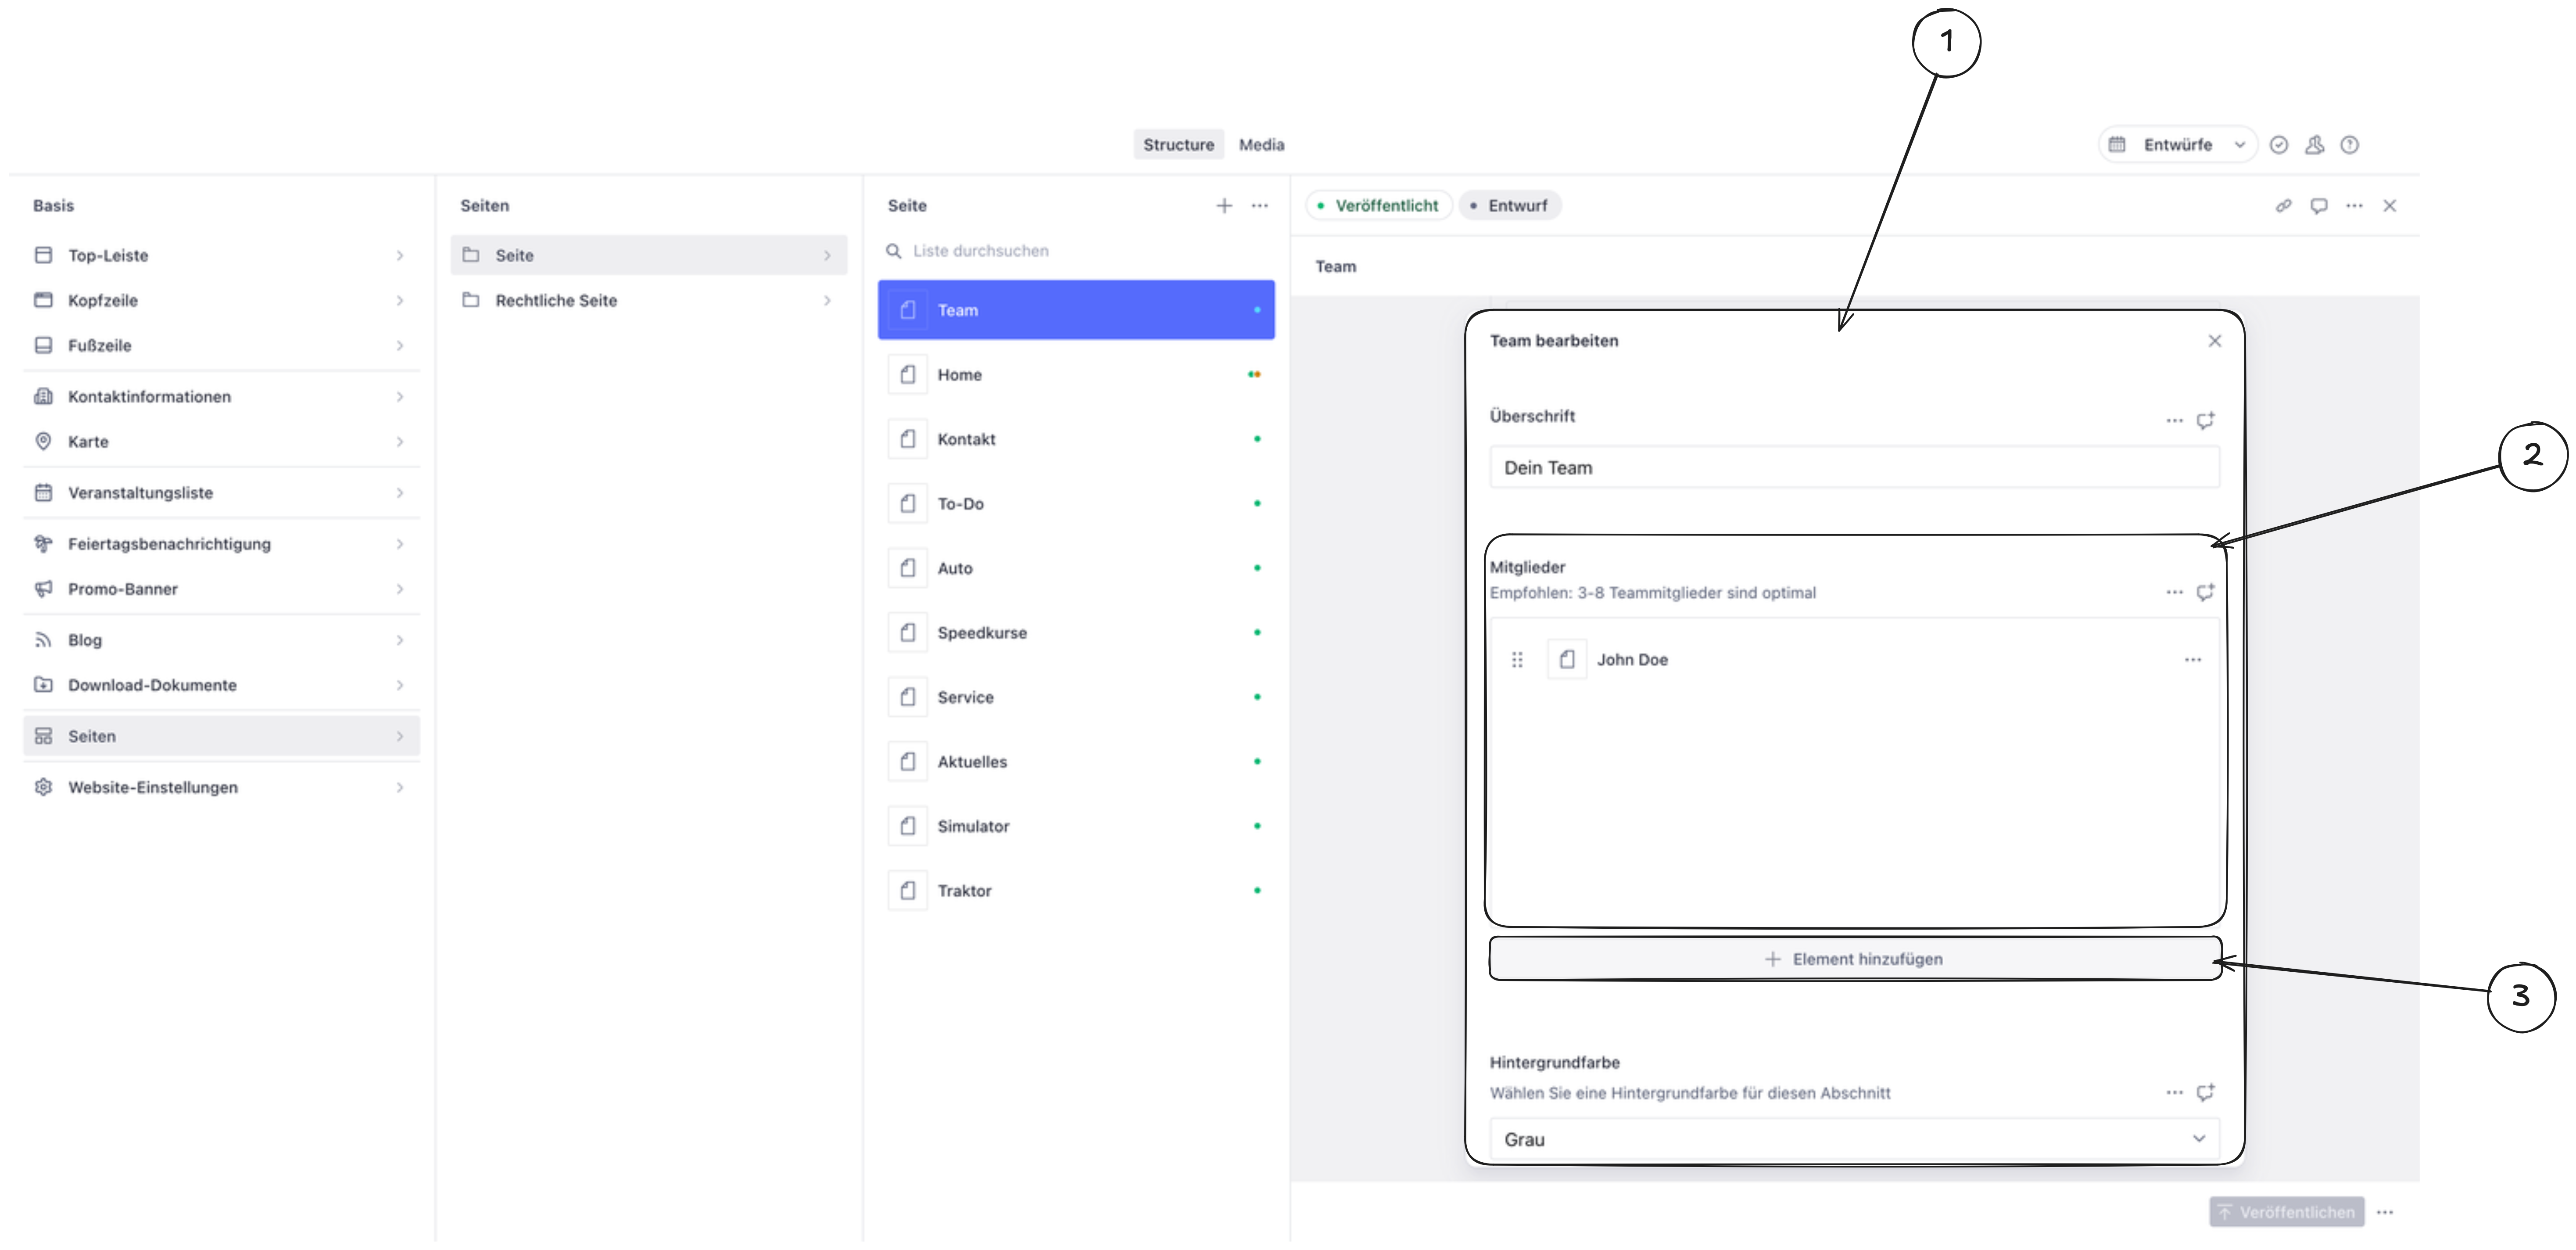Screen dimensions: 2576x1250
Task: Open the comments speech bubble icon
Action: tap(2318, 205)
